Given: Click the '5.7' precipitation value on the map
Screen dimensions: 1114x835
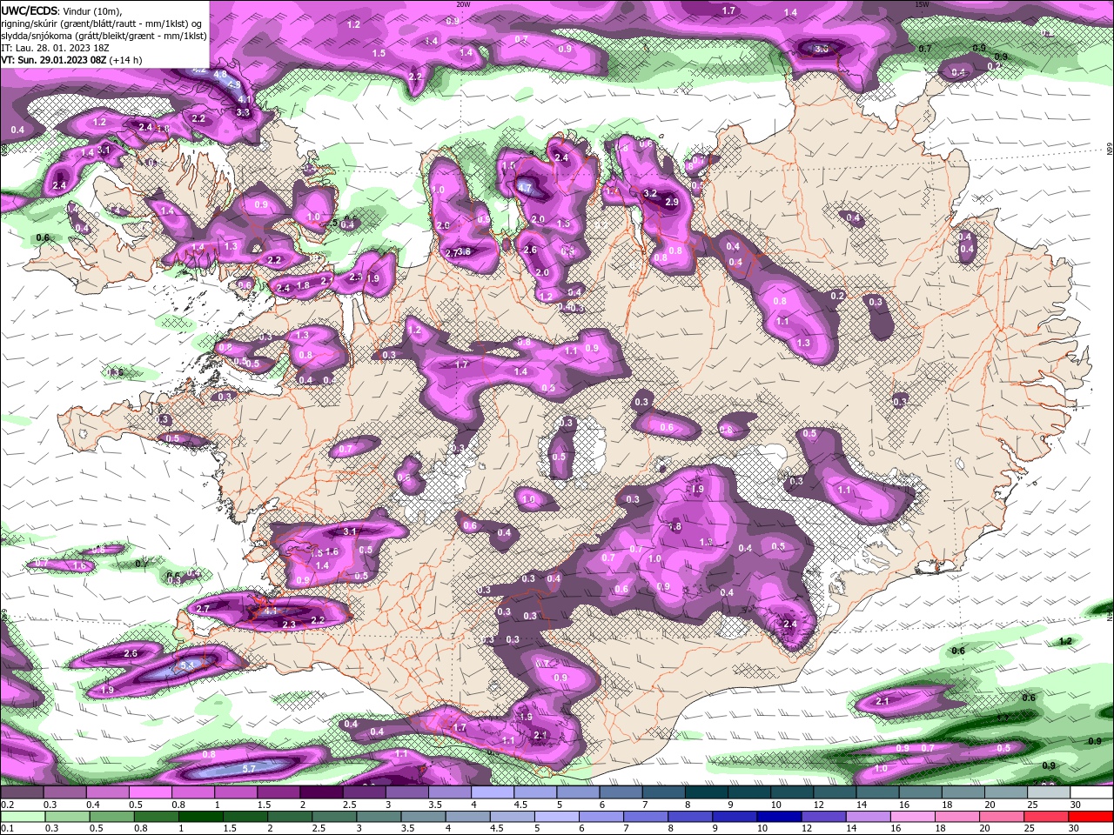Looking at the screenshot, I should click(248, 768).
